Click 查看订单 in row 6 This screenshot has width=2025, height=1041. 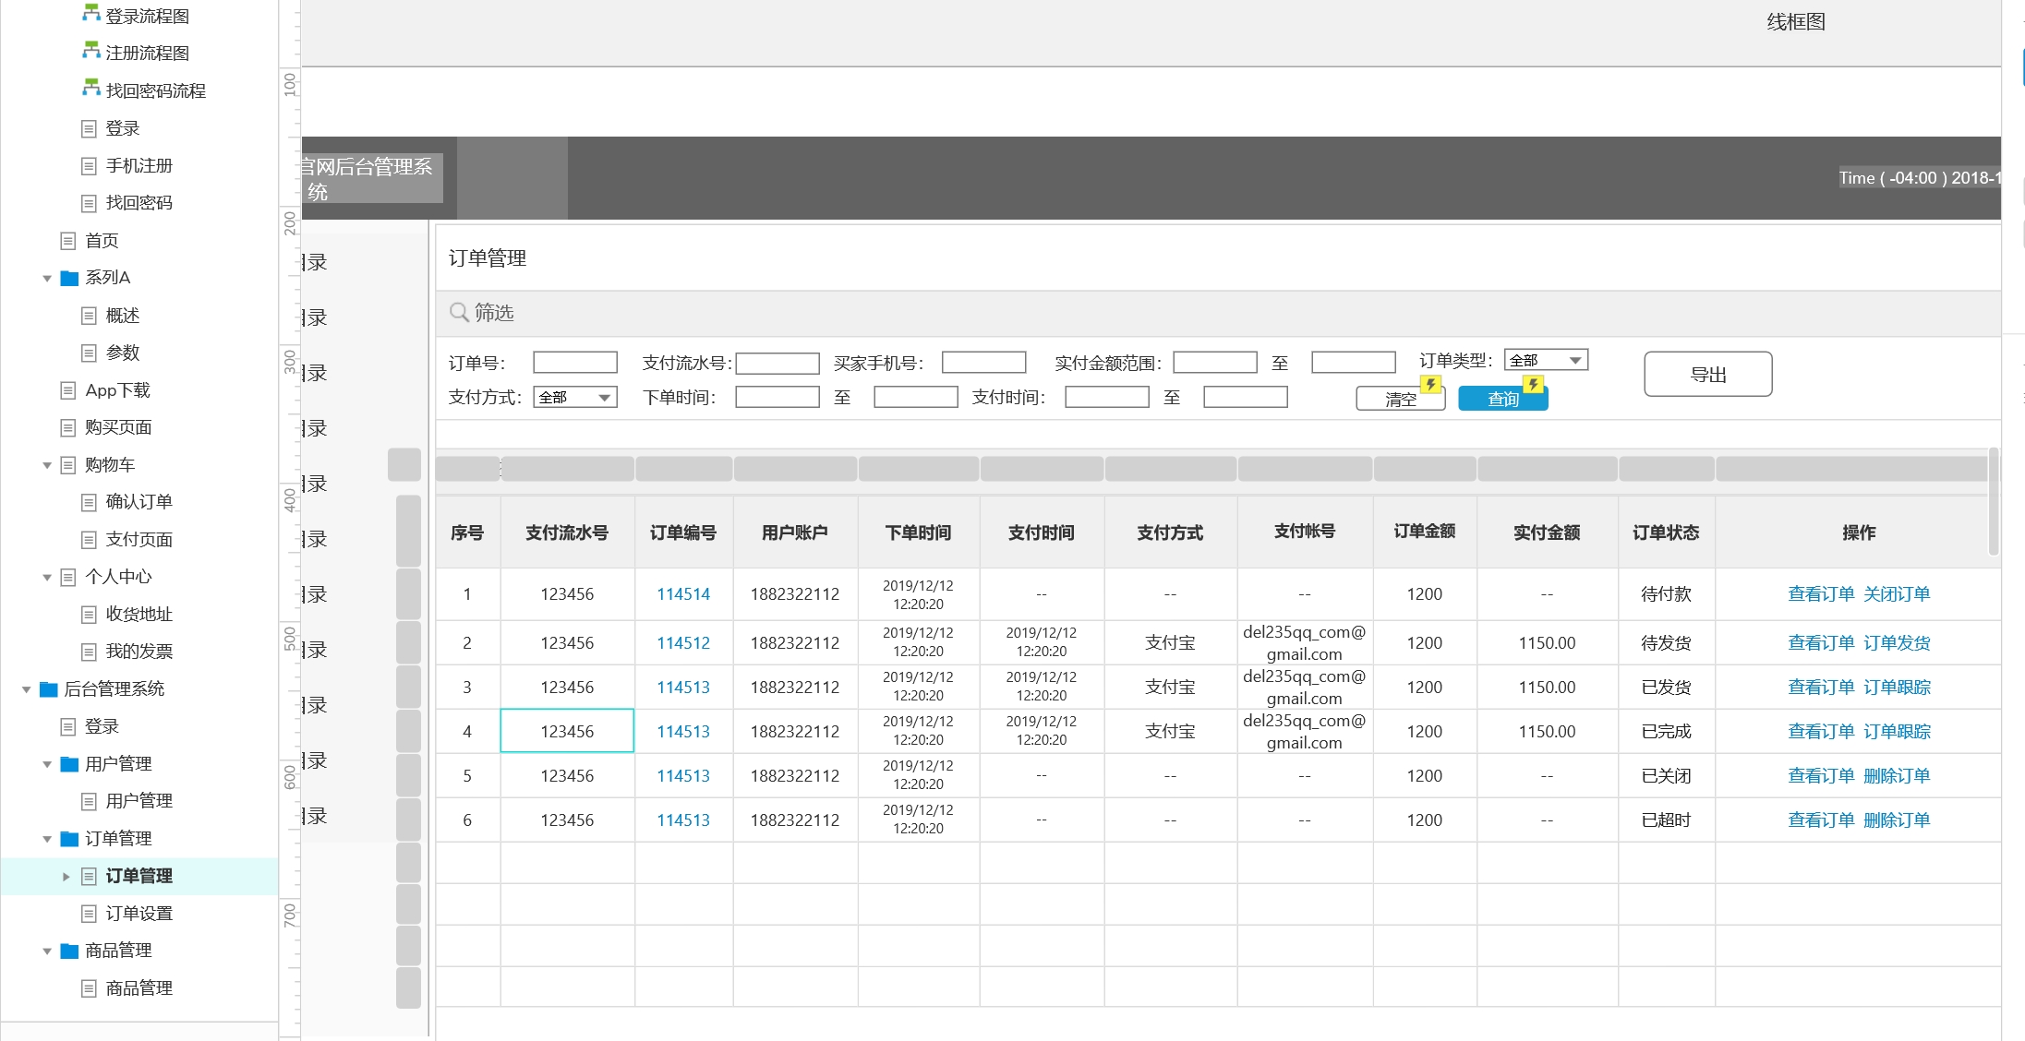pos(1821,820)
